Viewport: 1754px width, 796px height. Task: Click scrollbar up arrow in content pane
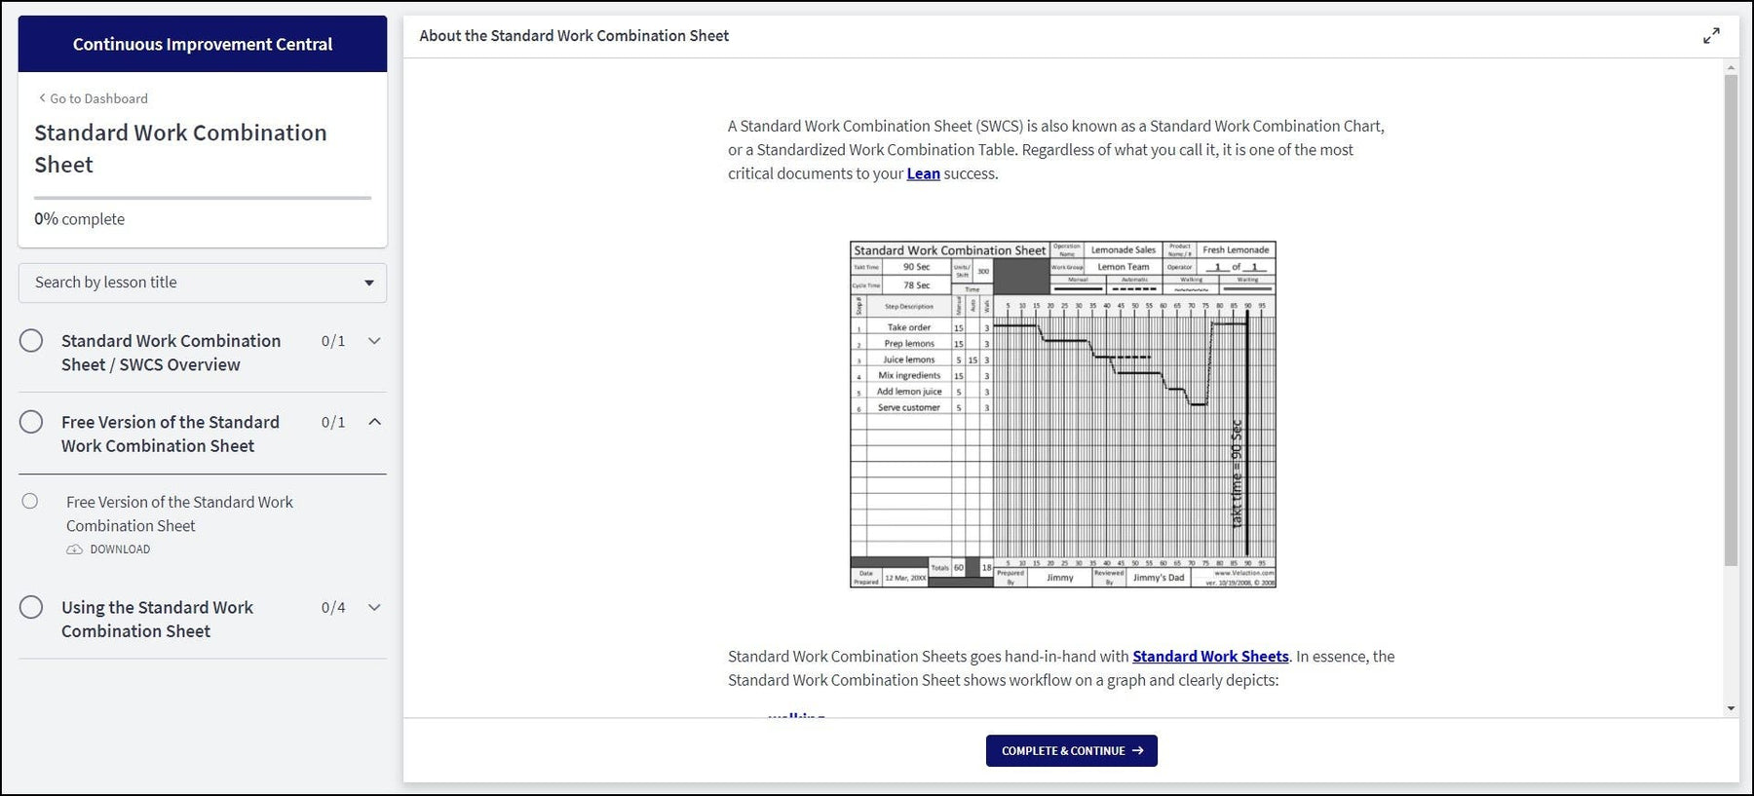coord(1731,68)
